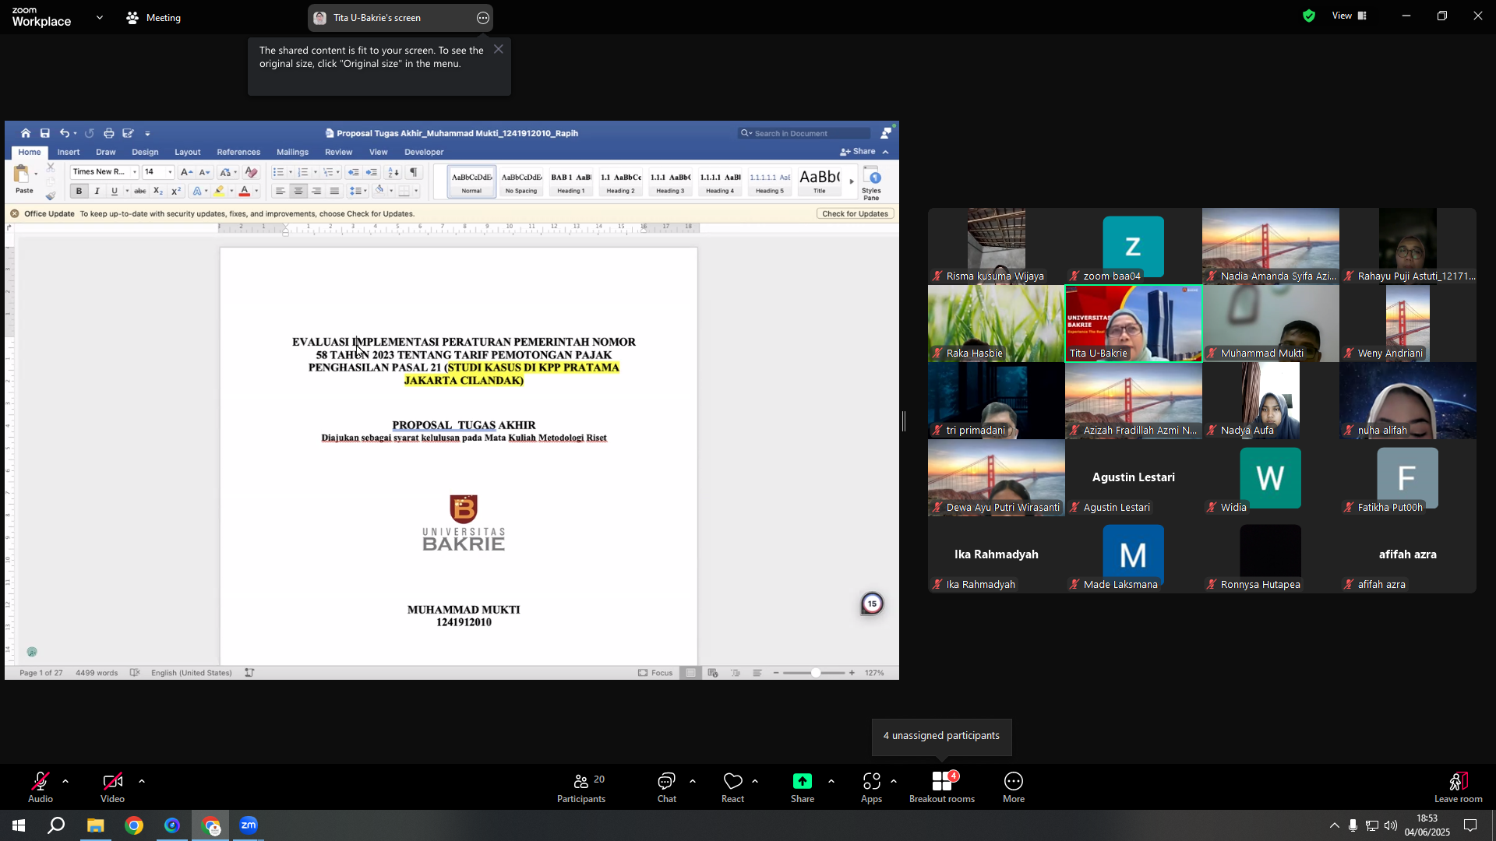The height and width of the screenshot is (841, 1496).
Task: Switch to the Layout ribbon tab
Action: click(x=188, y=152)
